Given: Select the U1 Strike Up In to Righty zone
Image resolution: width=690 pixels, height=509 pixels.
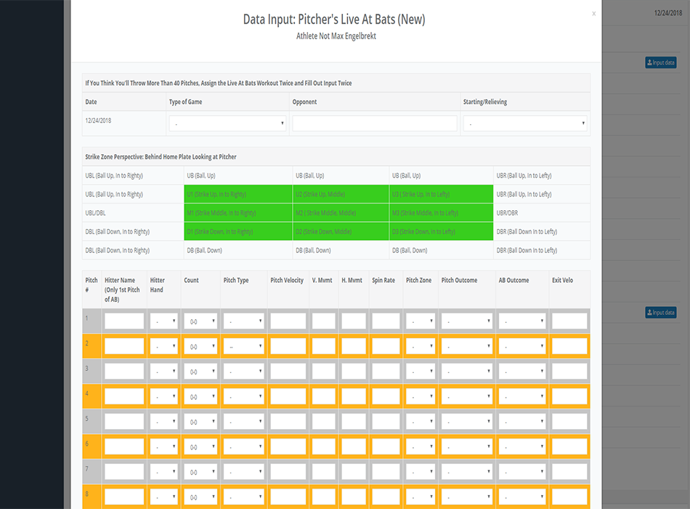Looking at the screenshot, I should point(238,194).
